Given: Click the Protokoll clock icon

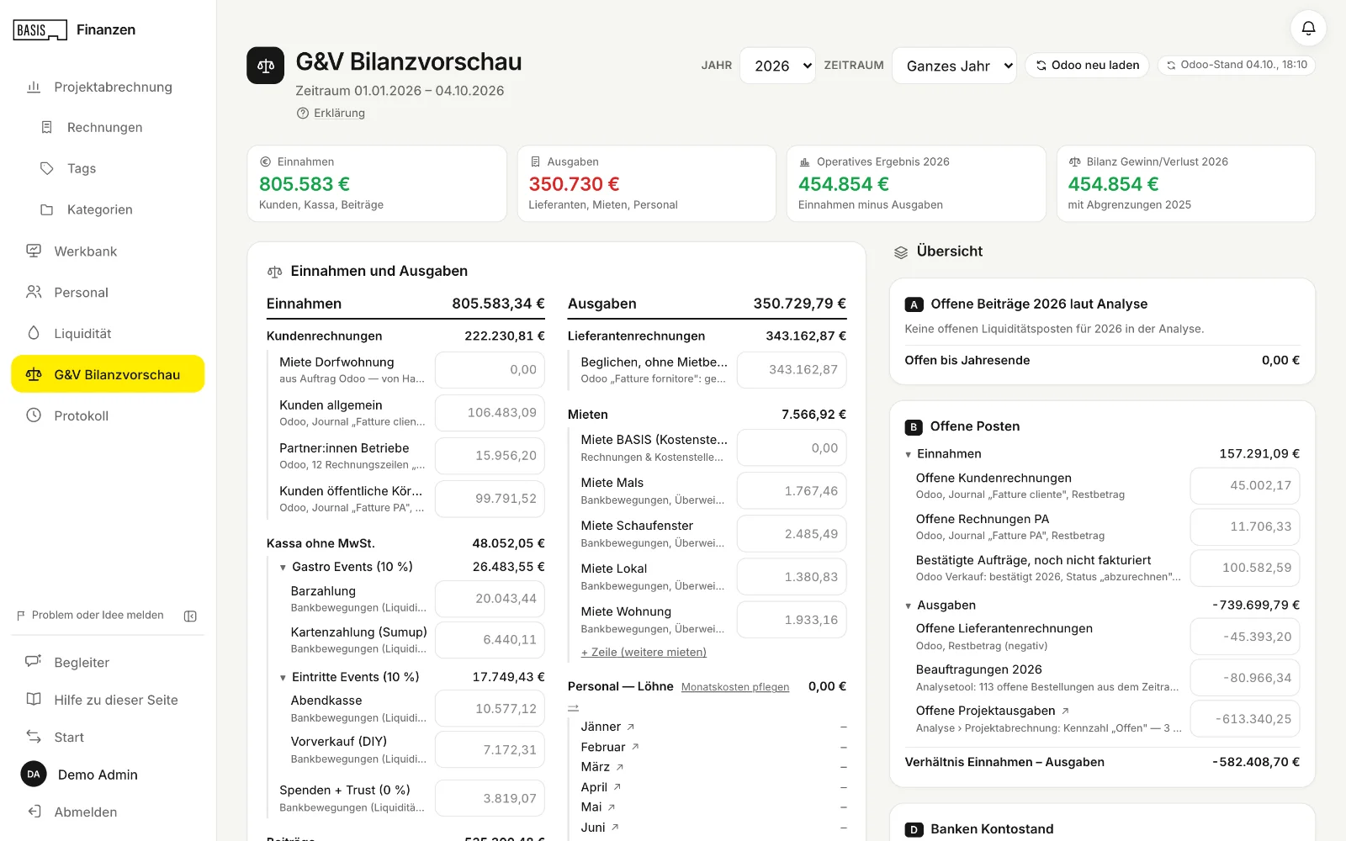Looking at the screenshot, I should pyautogui.click(x=34, y=415).
